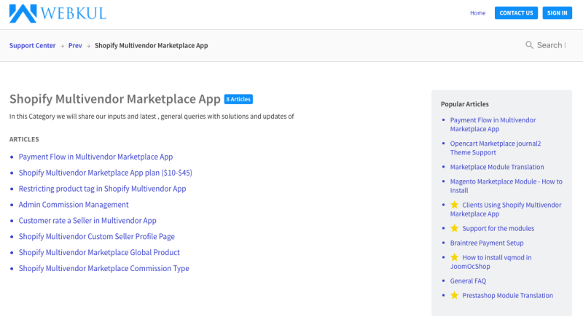Image resolution: width=583 pixels, height=325 pixels.
Task: Navigate to Prev breadcrumb link
Action: [75, 45]
